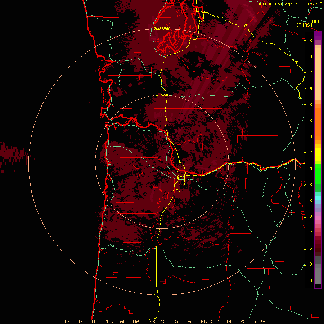Click the 5.8 scale value

tap(308, 121)
